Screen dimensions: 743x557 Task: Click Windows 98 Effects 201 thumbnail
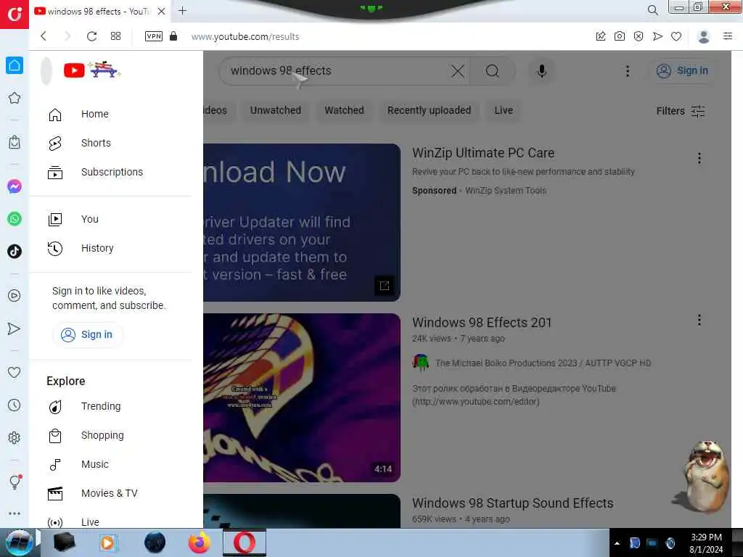coord(302,398)
